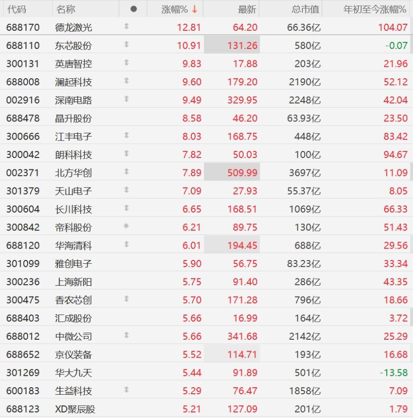Click the marker icon in the 东芯股份 row
The width and height of the screenshot is (413, 418).
coord(126,45)
